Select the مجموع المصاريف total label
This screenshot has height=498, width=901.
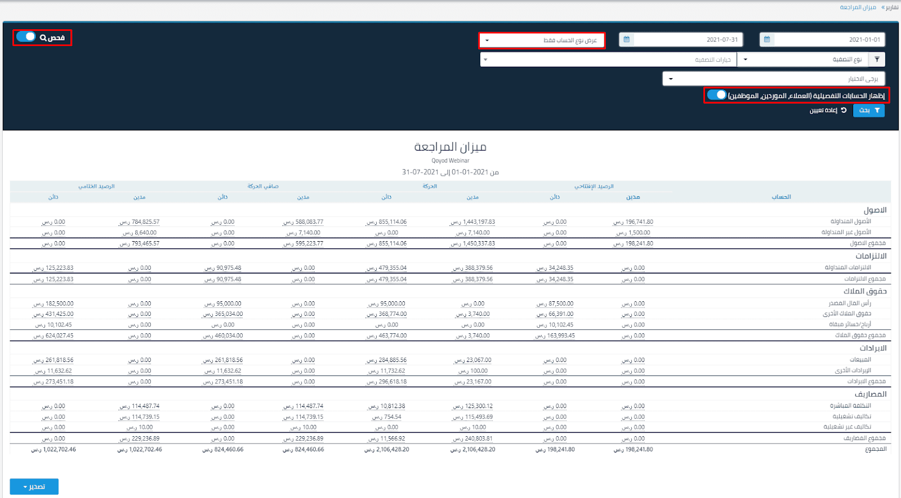(x=864, y=438)
